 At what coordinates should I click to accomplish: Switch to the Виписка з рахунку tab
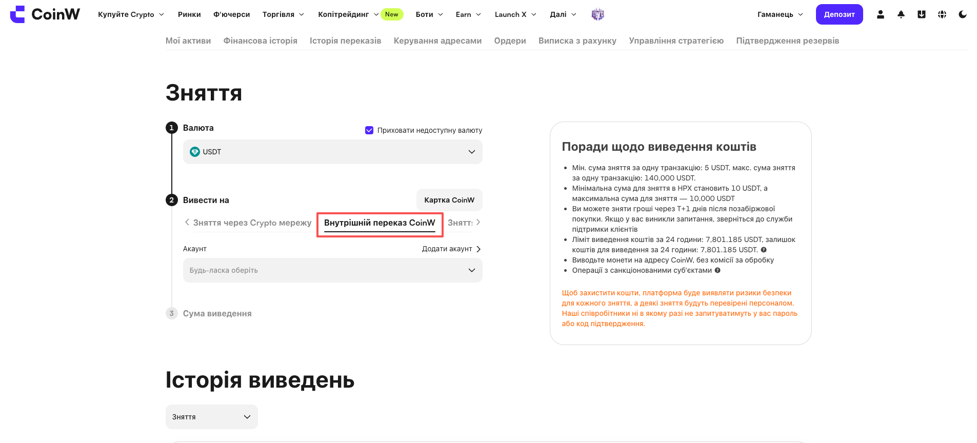pyautogui.click(x=577, y=41)
